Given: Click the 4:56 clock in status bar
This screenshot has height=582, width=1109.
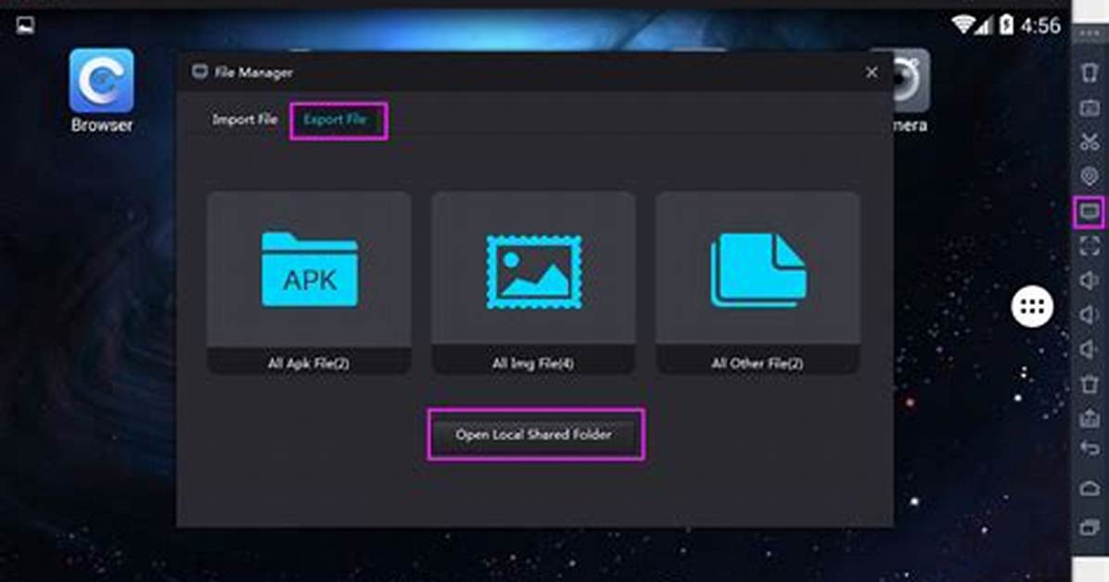Looking at the screenshot, I should [1040, 25].
